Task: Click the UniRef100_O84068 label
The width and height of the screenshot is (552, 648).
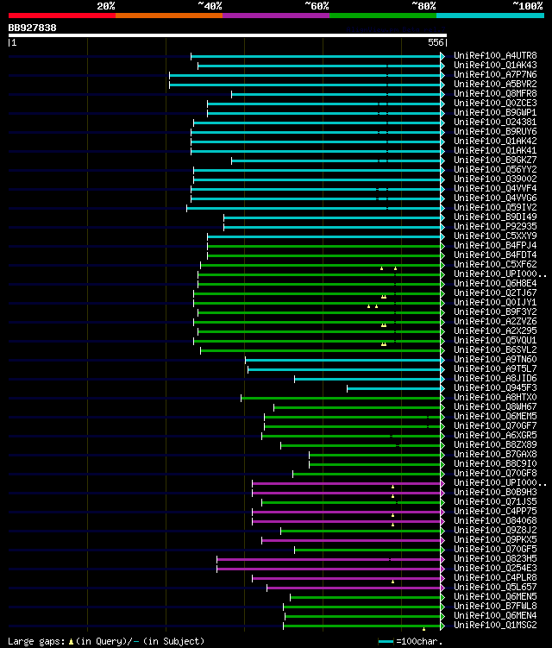Action: click(495, 521)
